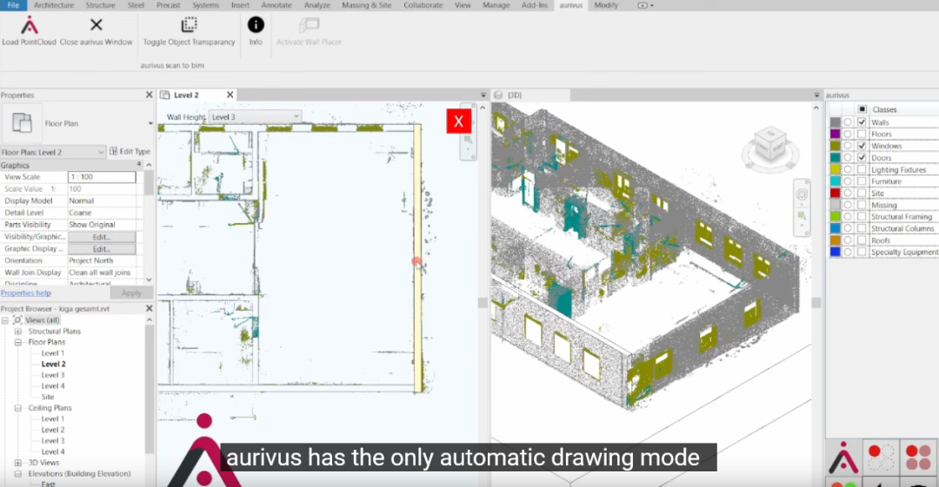The width and height of the screenshot is (939, 487).
Task: Click the single red dot selection icon
Action: tap(880, 457)
